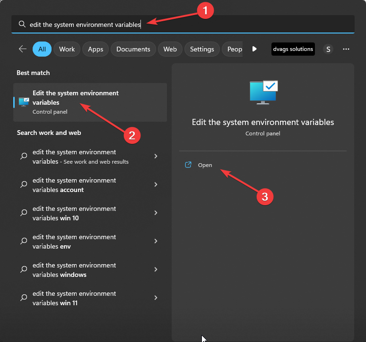Viewport: 366px width, 342px height.
Task: Select the All filter tab
Action: 42,49
